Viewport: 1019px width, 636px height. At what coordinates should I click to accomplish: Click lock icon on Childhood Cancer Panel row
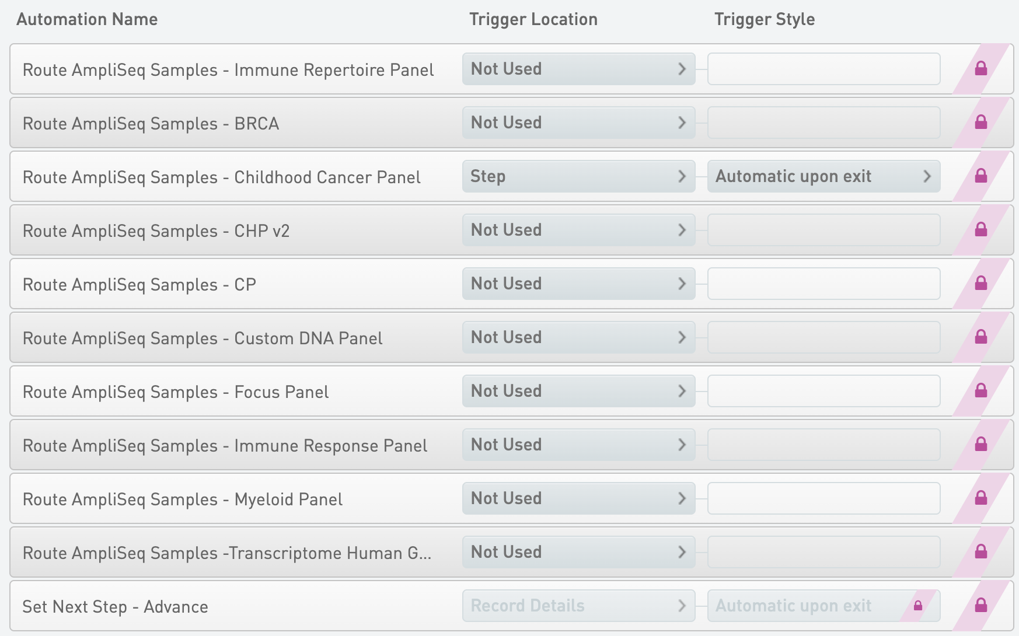[980, 176]
